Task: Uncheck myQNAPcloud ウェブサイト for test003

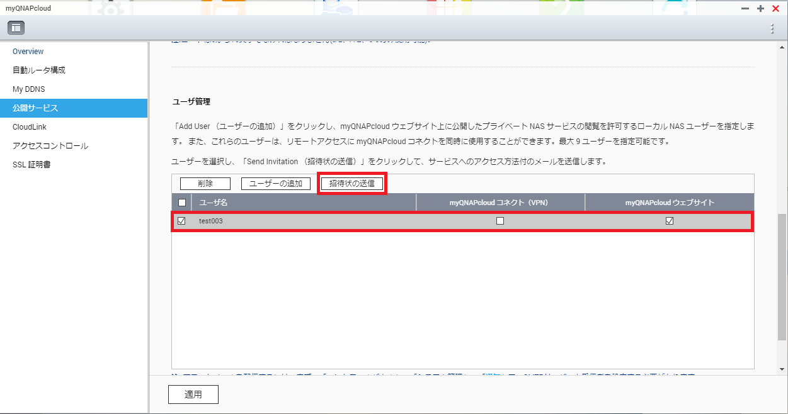Action: [x=670, y=221]
